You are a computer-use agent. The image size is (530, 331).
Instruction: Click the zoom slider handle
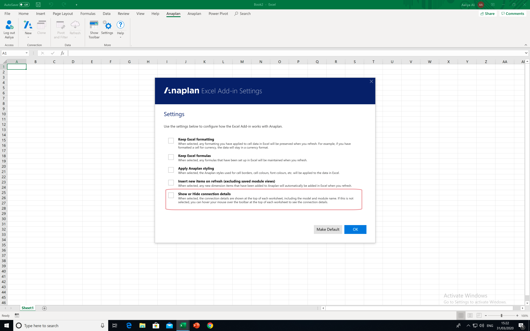click(x=502, y=316)
